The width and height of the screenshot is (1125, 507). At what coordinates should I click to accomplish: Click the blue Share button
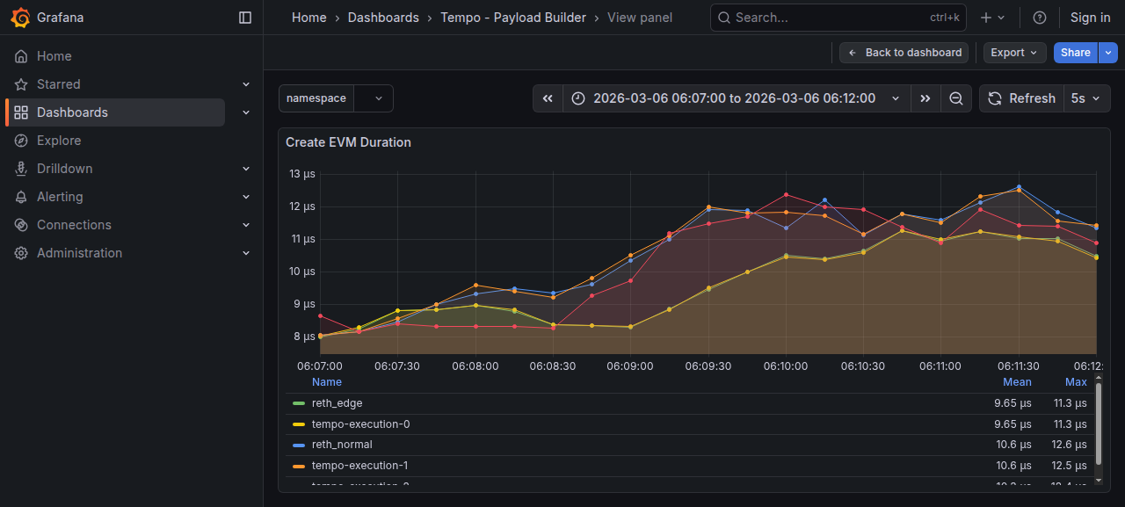[1076, 53]
